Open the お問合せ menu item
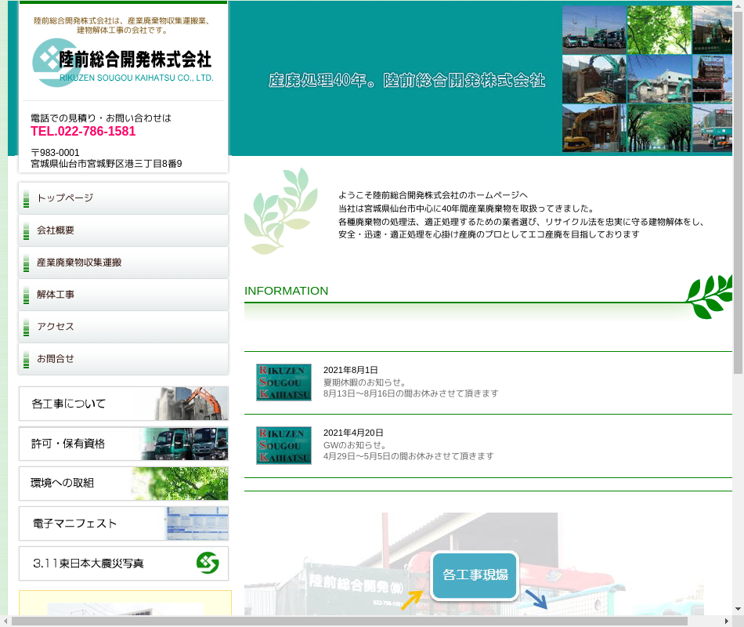This screenshot has width=744, height=627. pyautogui.click(x=124, y=359)
